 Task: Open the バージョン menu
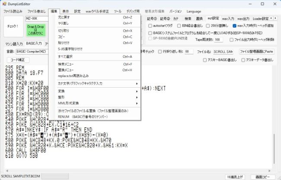tap(176, 11)
